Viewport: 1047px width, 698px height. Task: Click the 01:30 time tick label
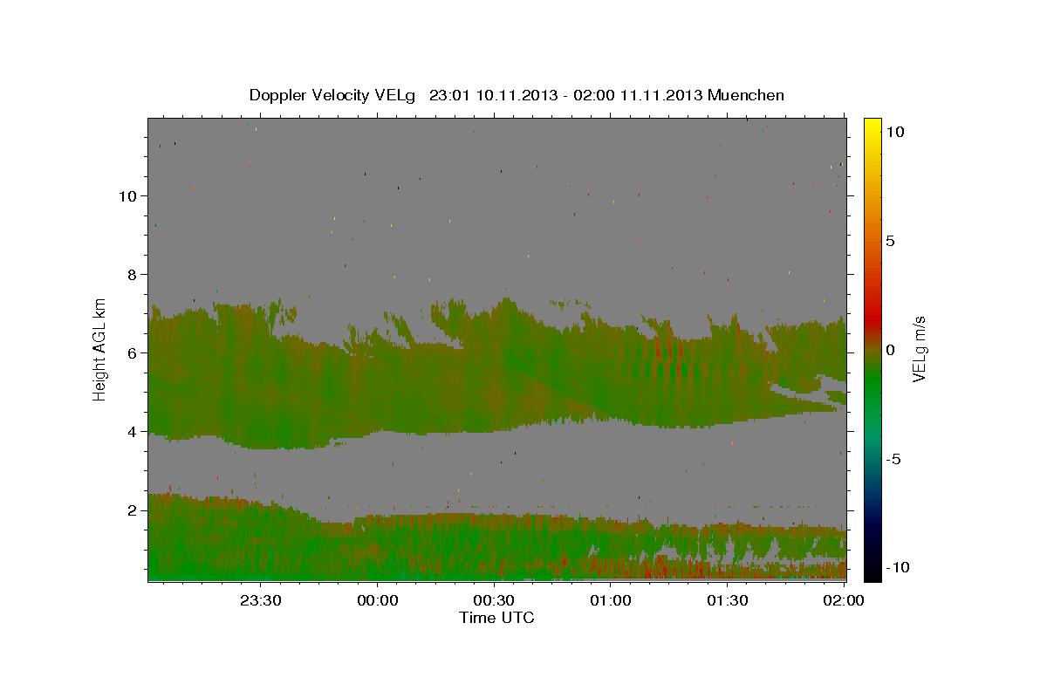(728, 601)
